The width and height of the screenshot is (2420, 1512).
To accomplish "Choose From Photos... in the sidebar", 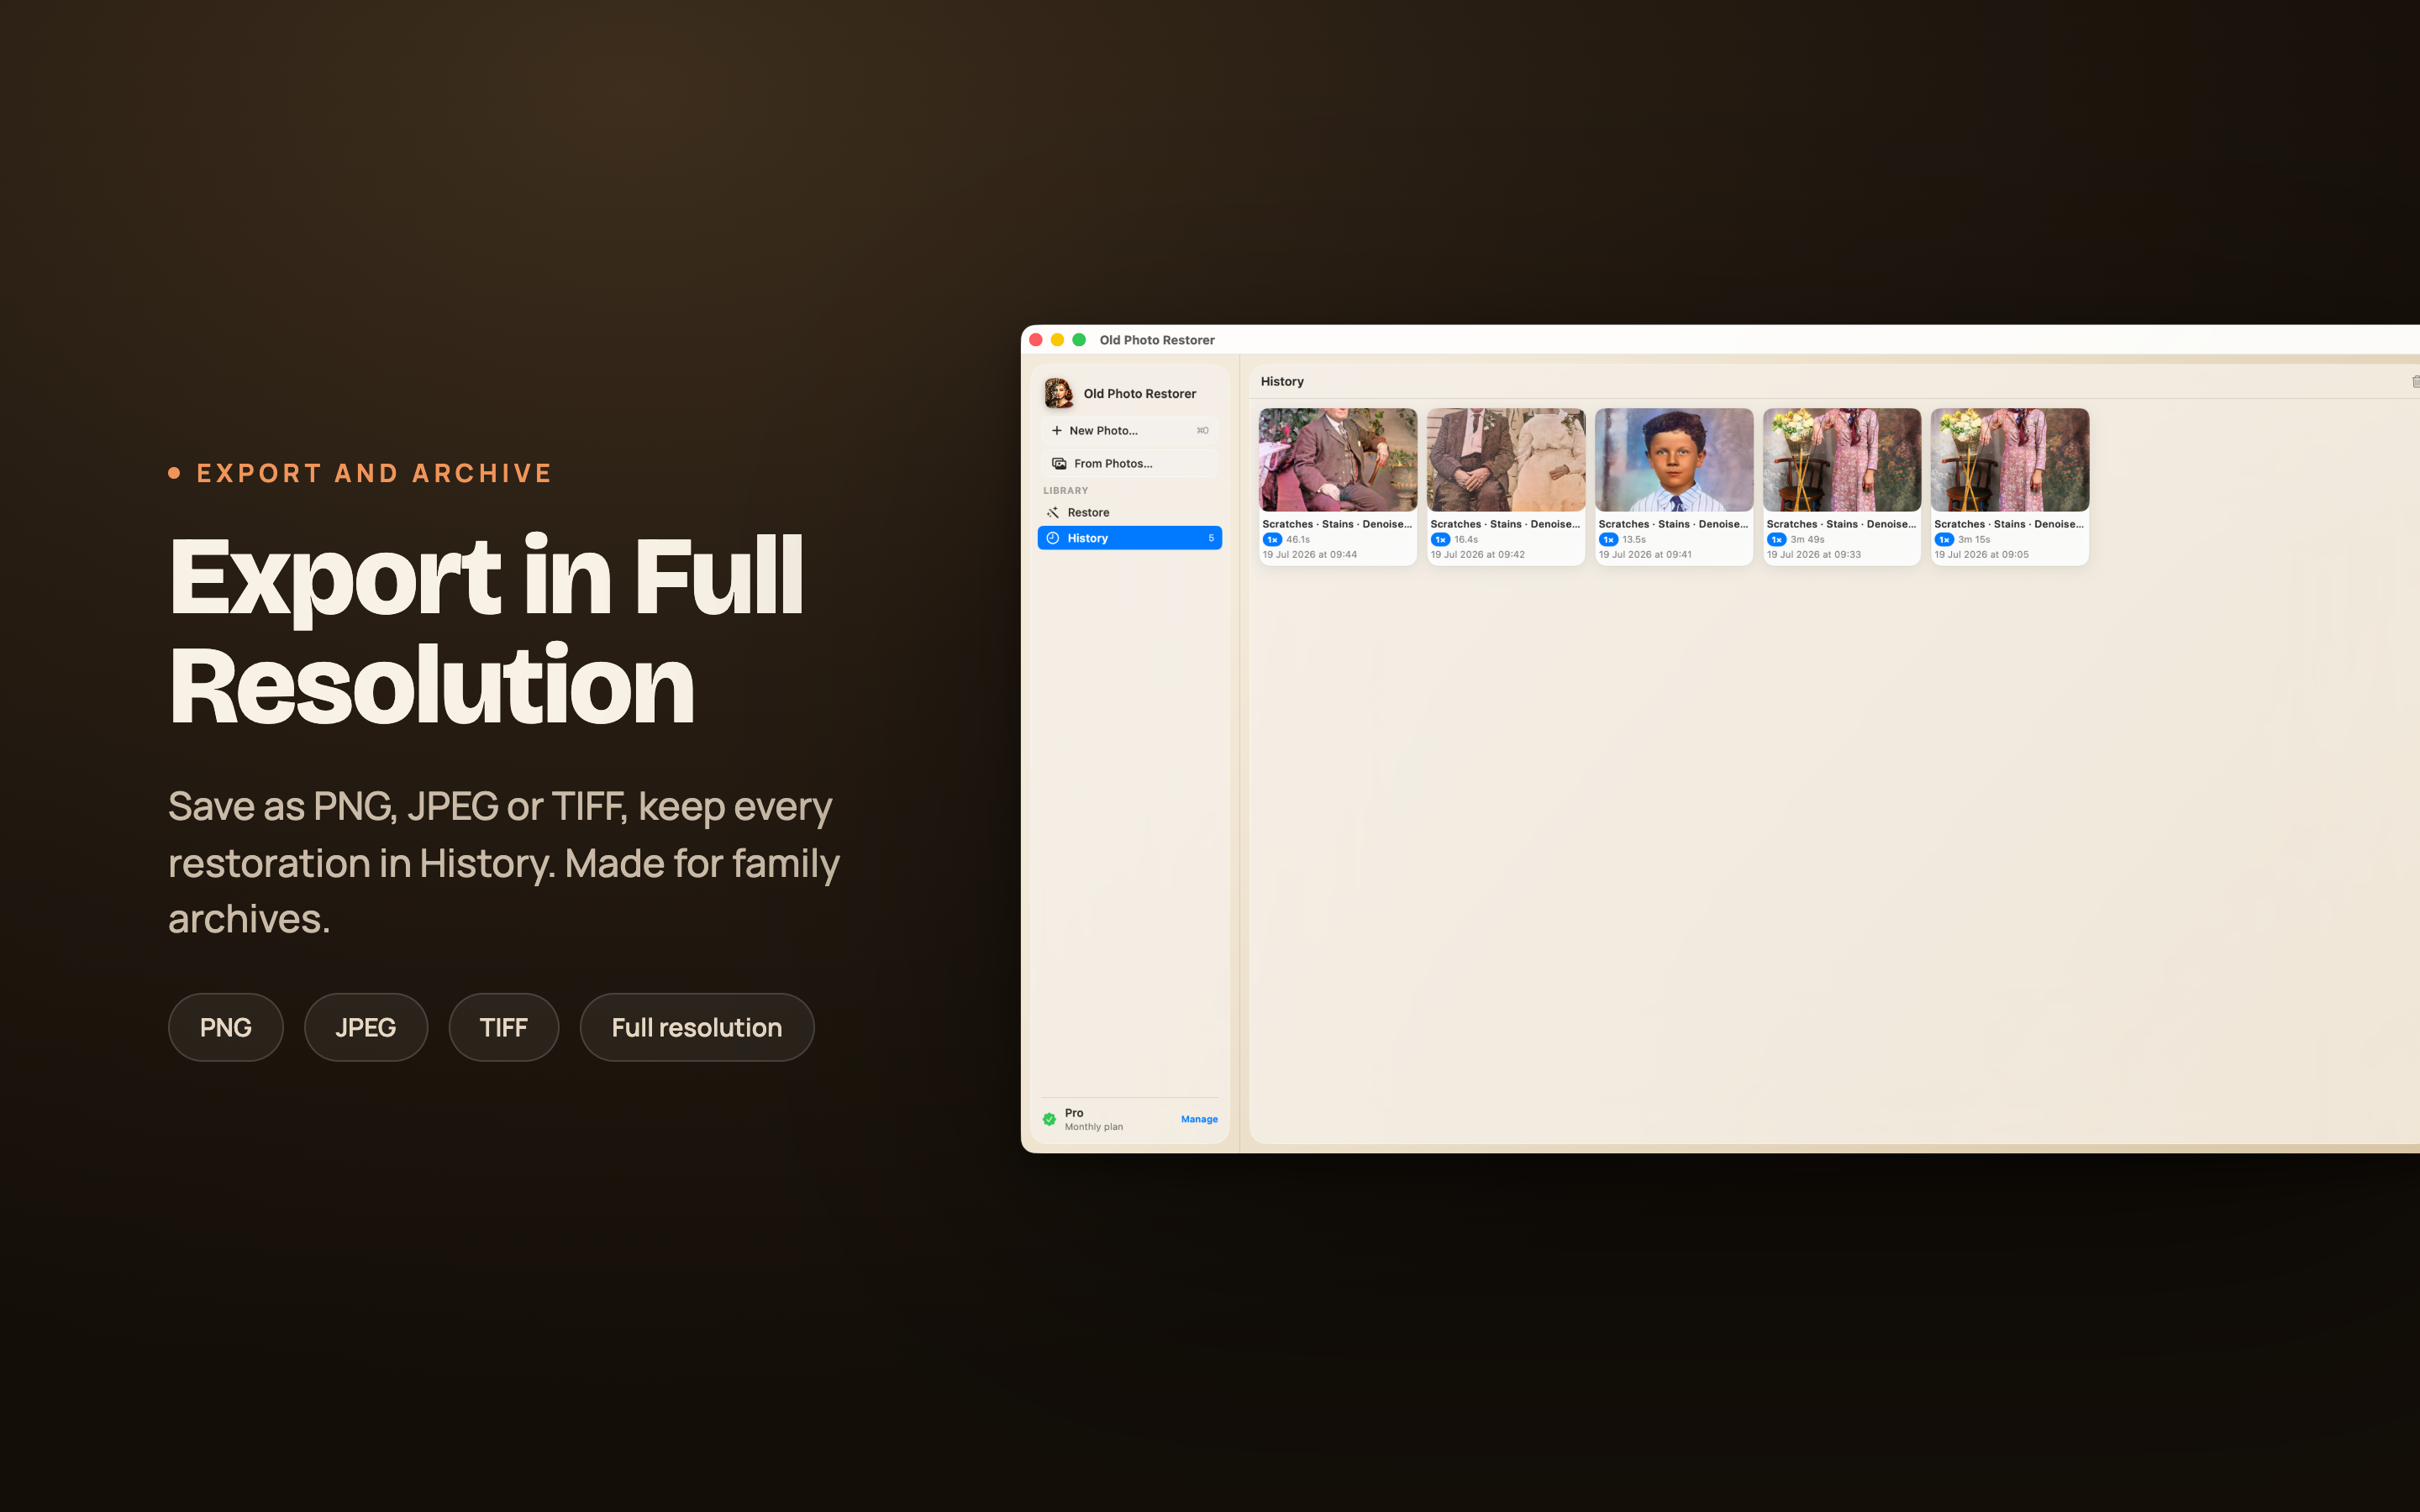I will click(x=1130, y=464).
